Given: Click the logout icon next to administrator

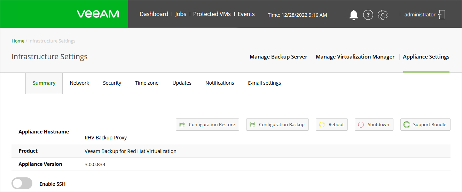Looking at the screenshot, I should pos(442,15).
